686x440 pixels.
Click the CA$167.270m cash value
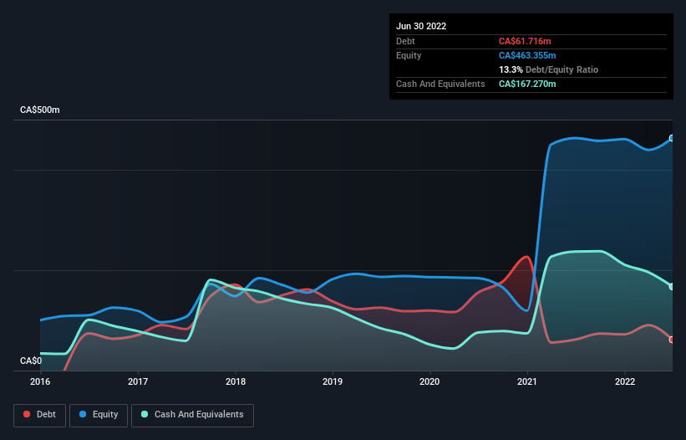(x=527, y=84)
